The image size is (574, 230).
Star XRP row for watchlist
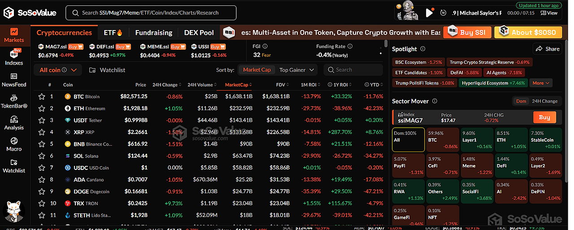(42, 132)
